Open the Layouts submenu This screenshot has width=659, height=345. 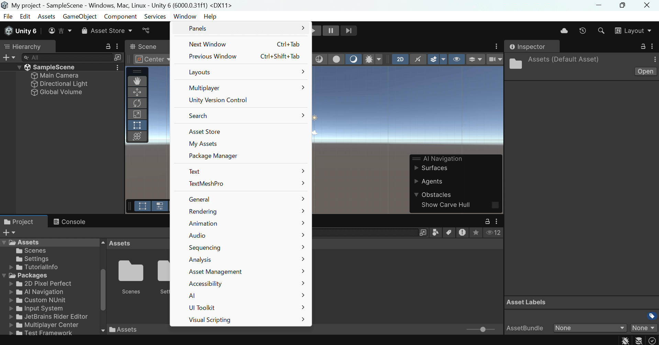tap(241, 72)
